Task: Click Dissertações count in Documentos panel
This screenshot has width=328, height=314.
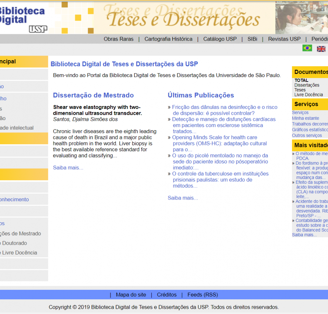Action: point(307,85)
